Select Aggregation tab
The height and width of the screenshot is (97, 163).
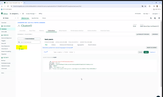coord(81,45)
